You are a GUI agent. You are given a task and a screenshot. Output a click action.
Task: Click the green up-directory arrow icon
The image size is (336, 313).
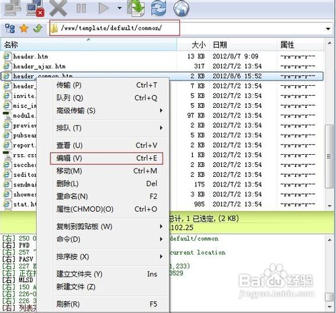(x=38, y=28)
